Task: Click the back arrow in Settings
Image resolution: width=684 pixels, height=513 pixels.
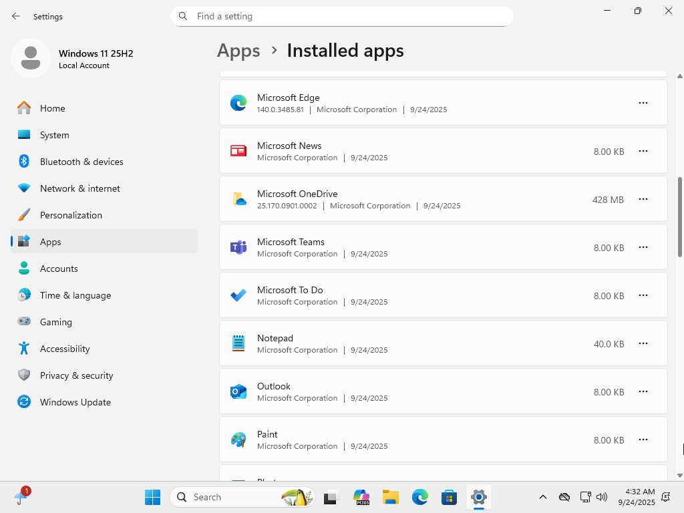Action: pos(16,16)
